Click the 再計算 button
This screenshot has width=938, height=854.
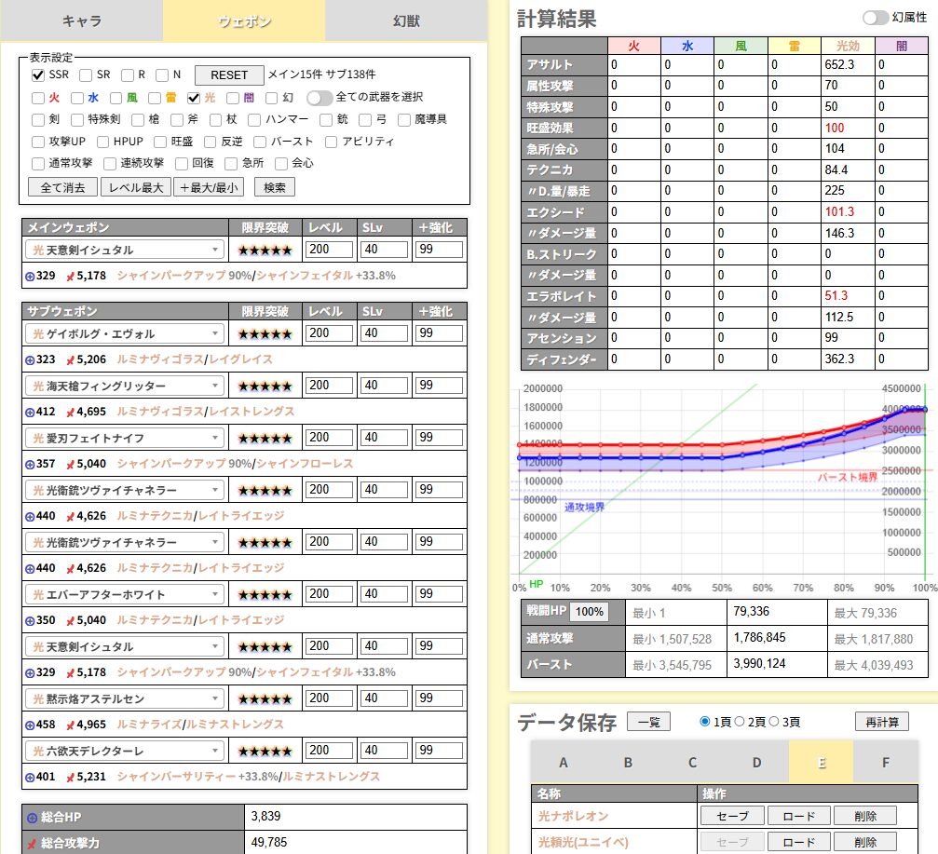tap(881, 722)
